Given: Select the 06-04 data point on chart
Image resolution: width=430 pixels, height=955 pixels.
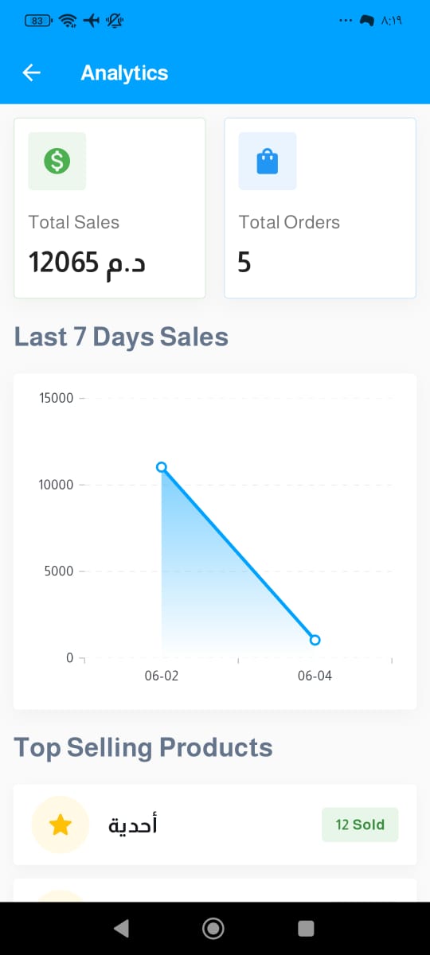Looking at the screenshot, I should coord(315,640).
